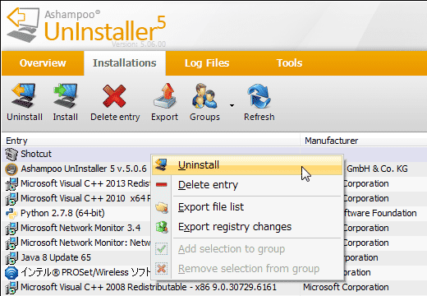Switch to the Overview tab
427x296 pixels.
coord(43,63)
